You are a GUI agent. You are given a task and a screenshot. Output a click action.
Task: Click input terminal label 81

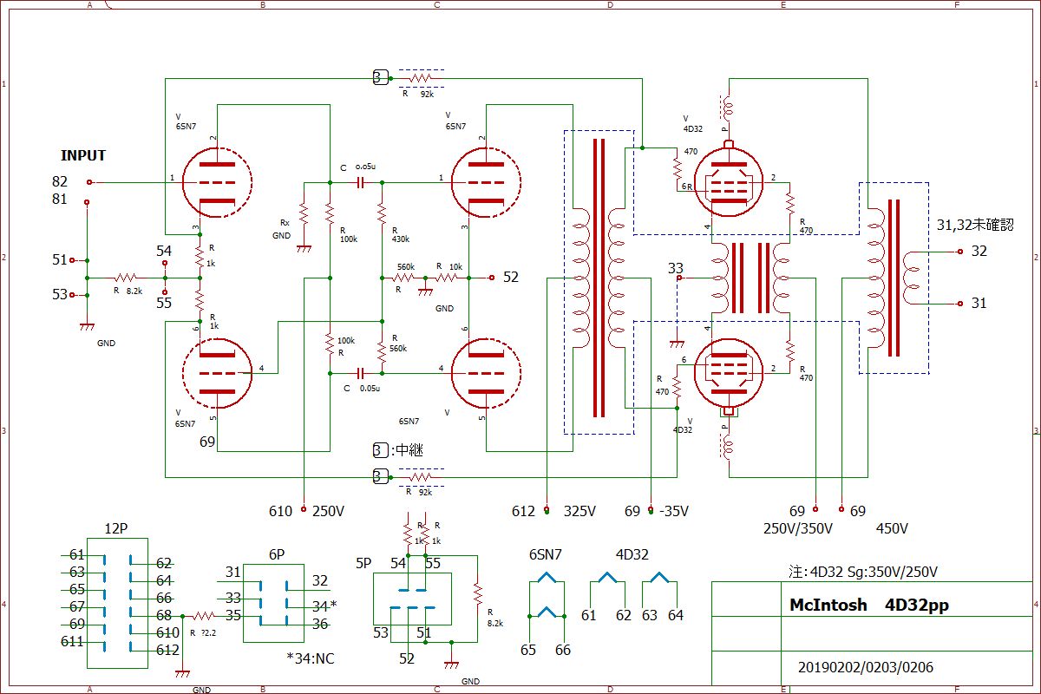click(x=59, y=199)
